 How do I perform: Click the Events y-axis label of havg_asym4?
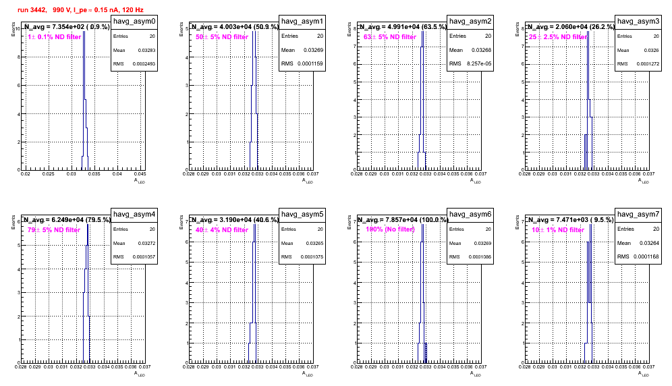pos(13,222)
